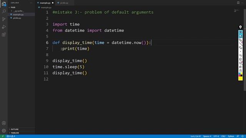The height and width of the screenshot is (138, 246).
Task: Click the word 'datetime.now' on line 6
Action: pos(126,43)
